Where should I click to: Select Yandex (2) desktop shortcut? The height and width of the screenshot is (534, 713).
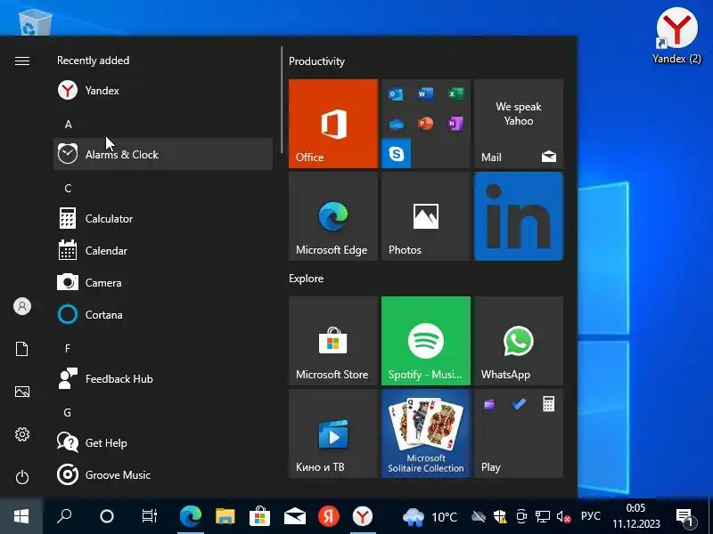click(676, 36)
